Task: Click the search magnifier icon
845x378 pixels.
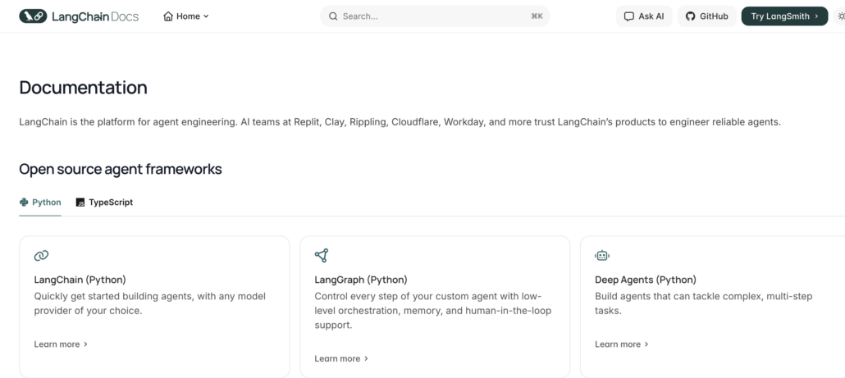Action: pos(333,16)
